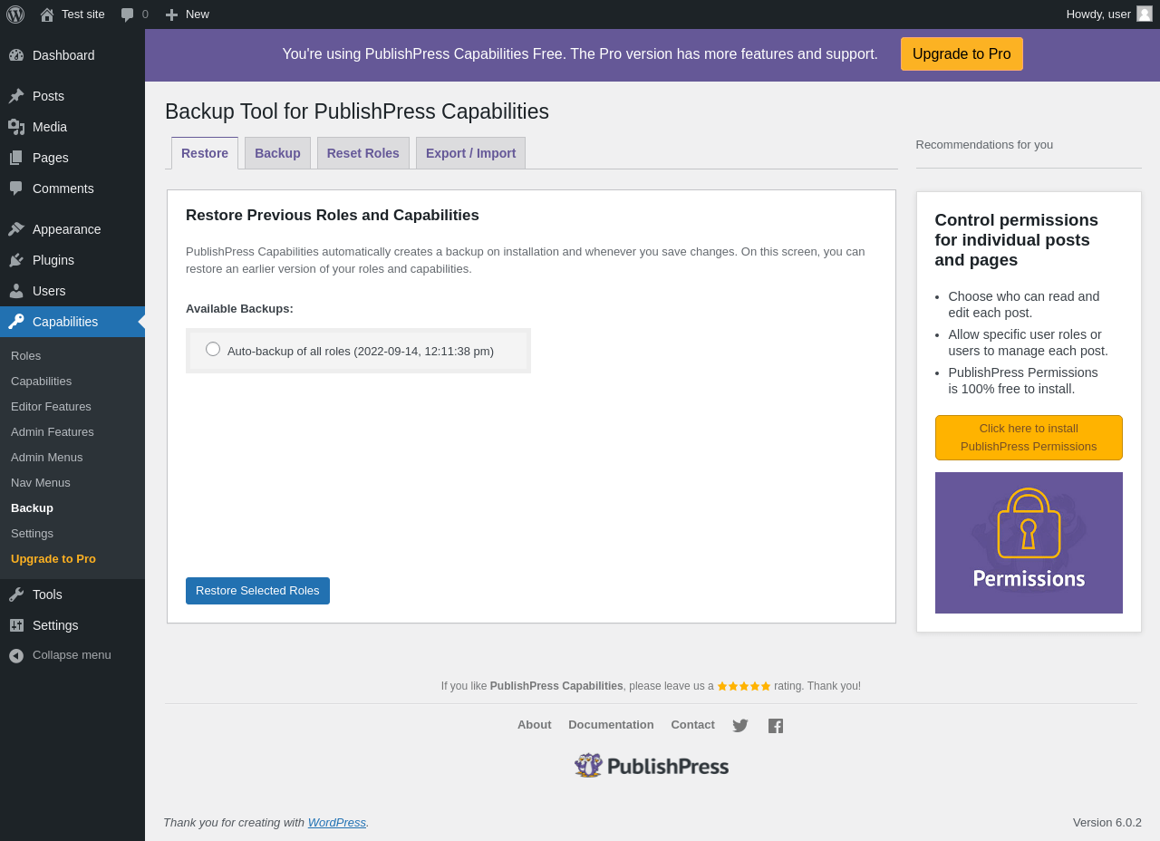
Task: Click Recommendations for you heading
Action: (984, 145)
